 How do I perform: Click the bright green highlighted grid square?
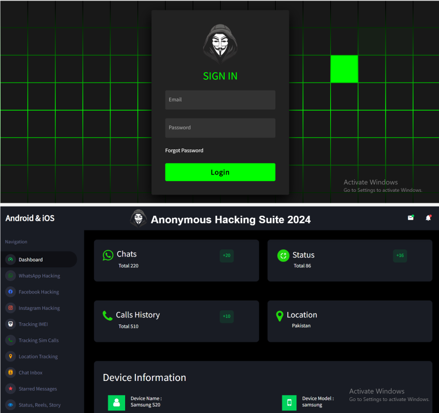tap(344, 69)
